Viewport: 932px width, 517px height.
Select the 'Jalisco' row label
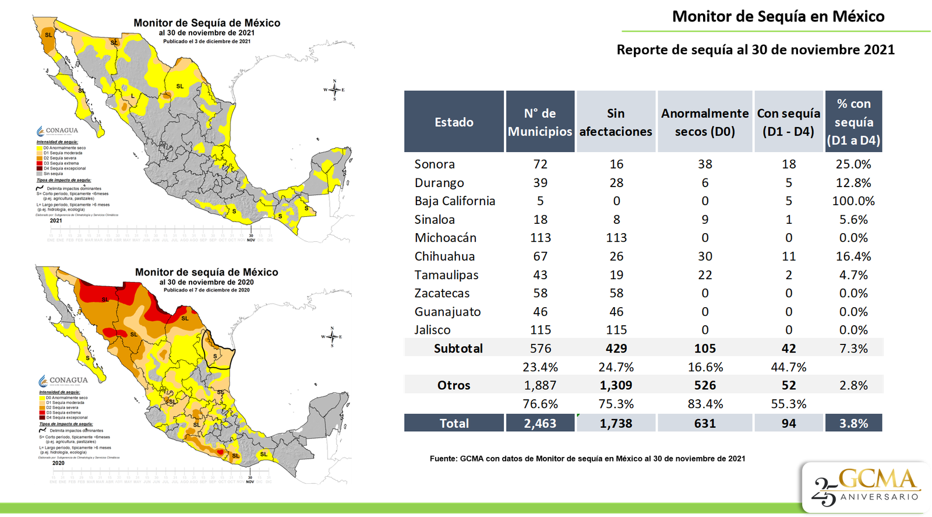[432, 330]
